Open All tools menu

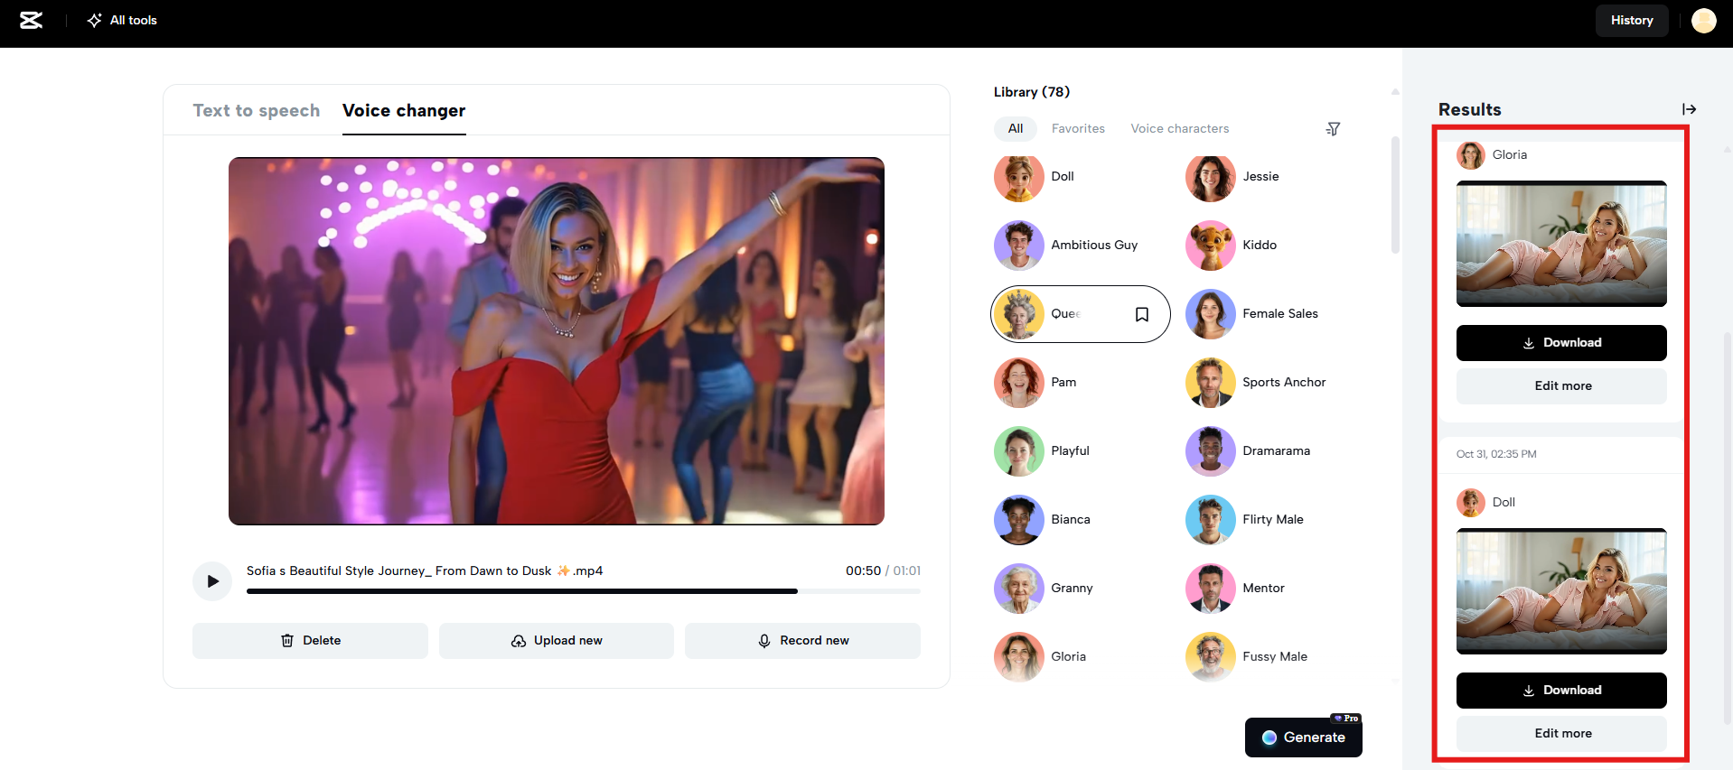click(x=122, y=20)
